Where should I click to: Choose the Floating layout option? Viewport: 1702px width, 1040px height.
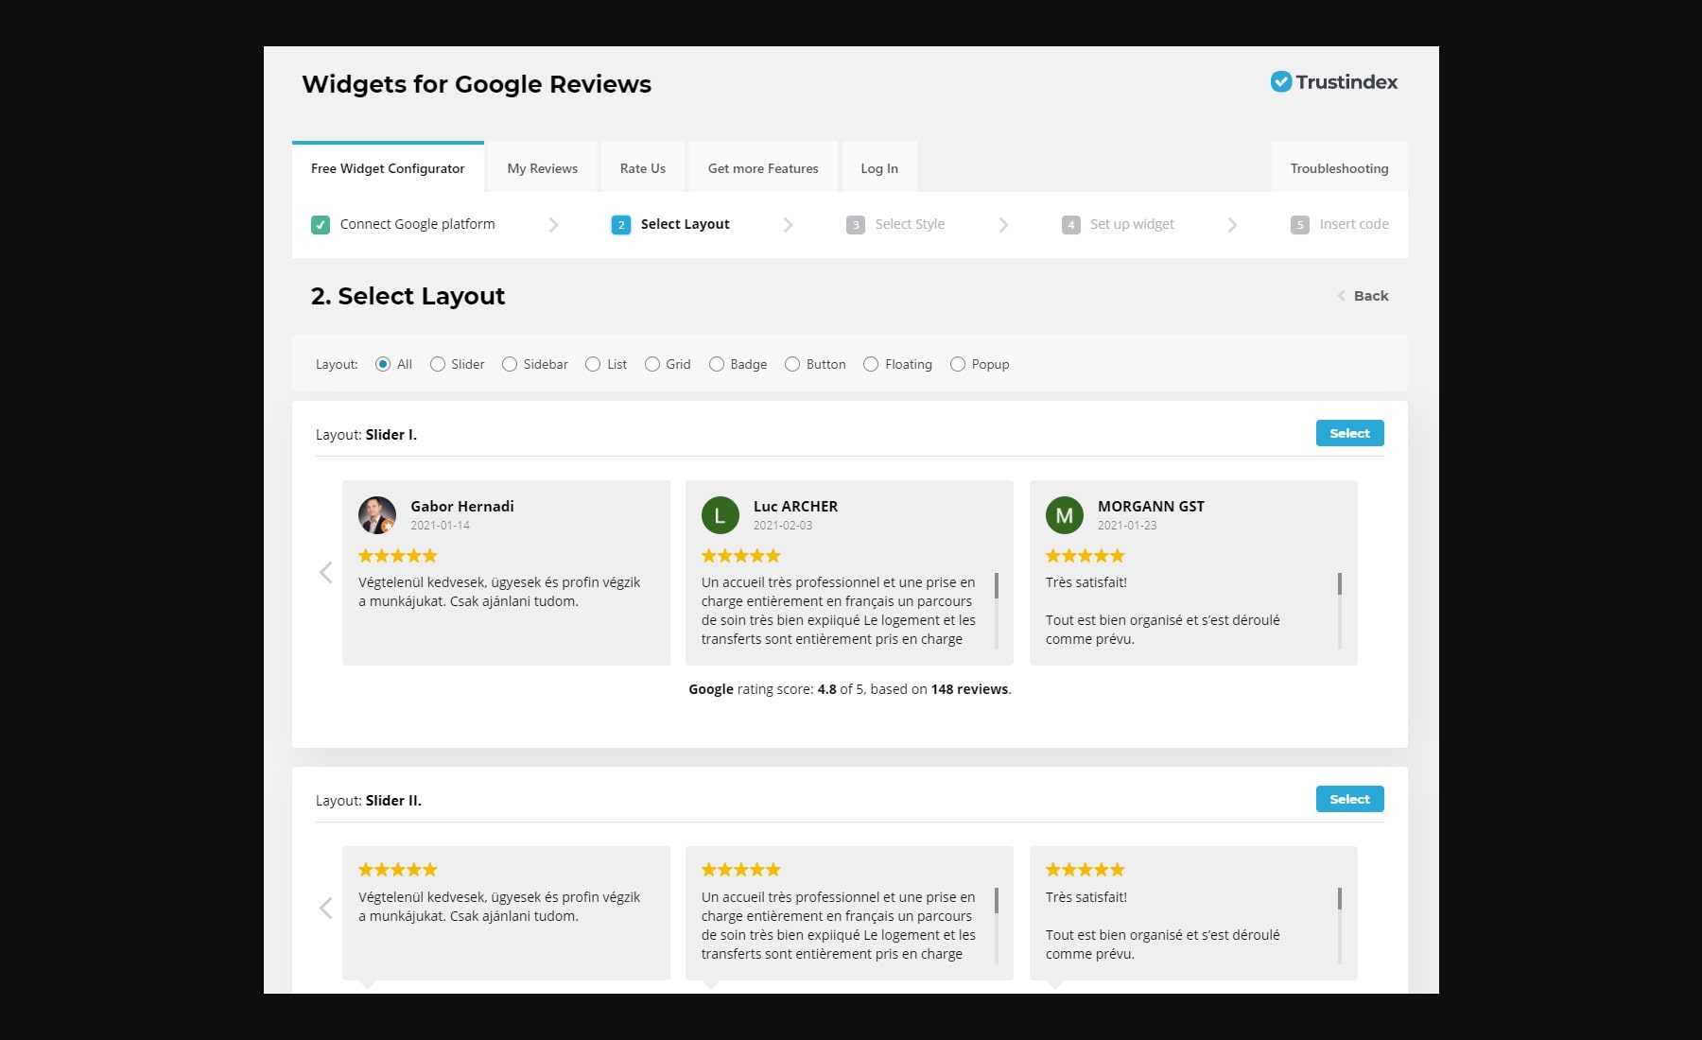point(870,363)
